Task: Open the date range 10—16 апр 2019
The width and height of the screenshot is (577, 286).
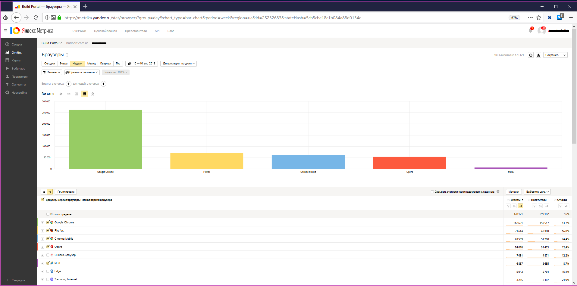Action: 142,64
